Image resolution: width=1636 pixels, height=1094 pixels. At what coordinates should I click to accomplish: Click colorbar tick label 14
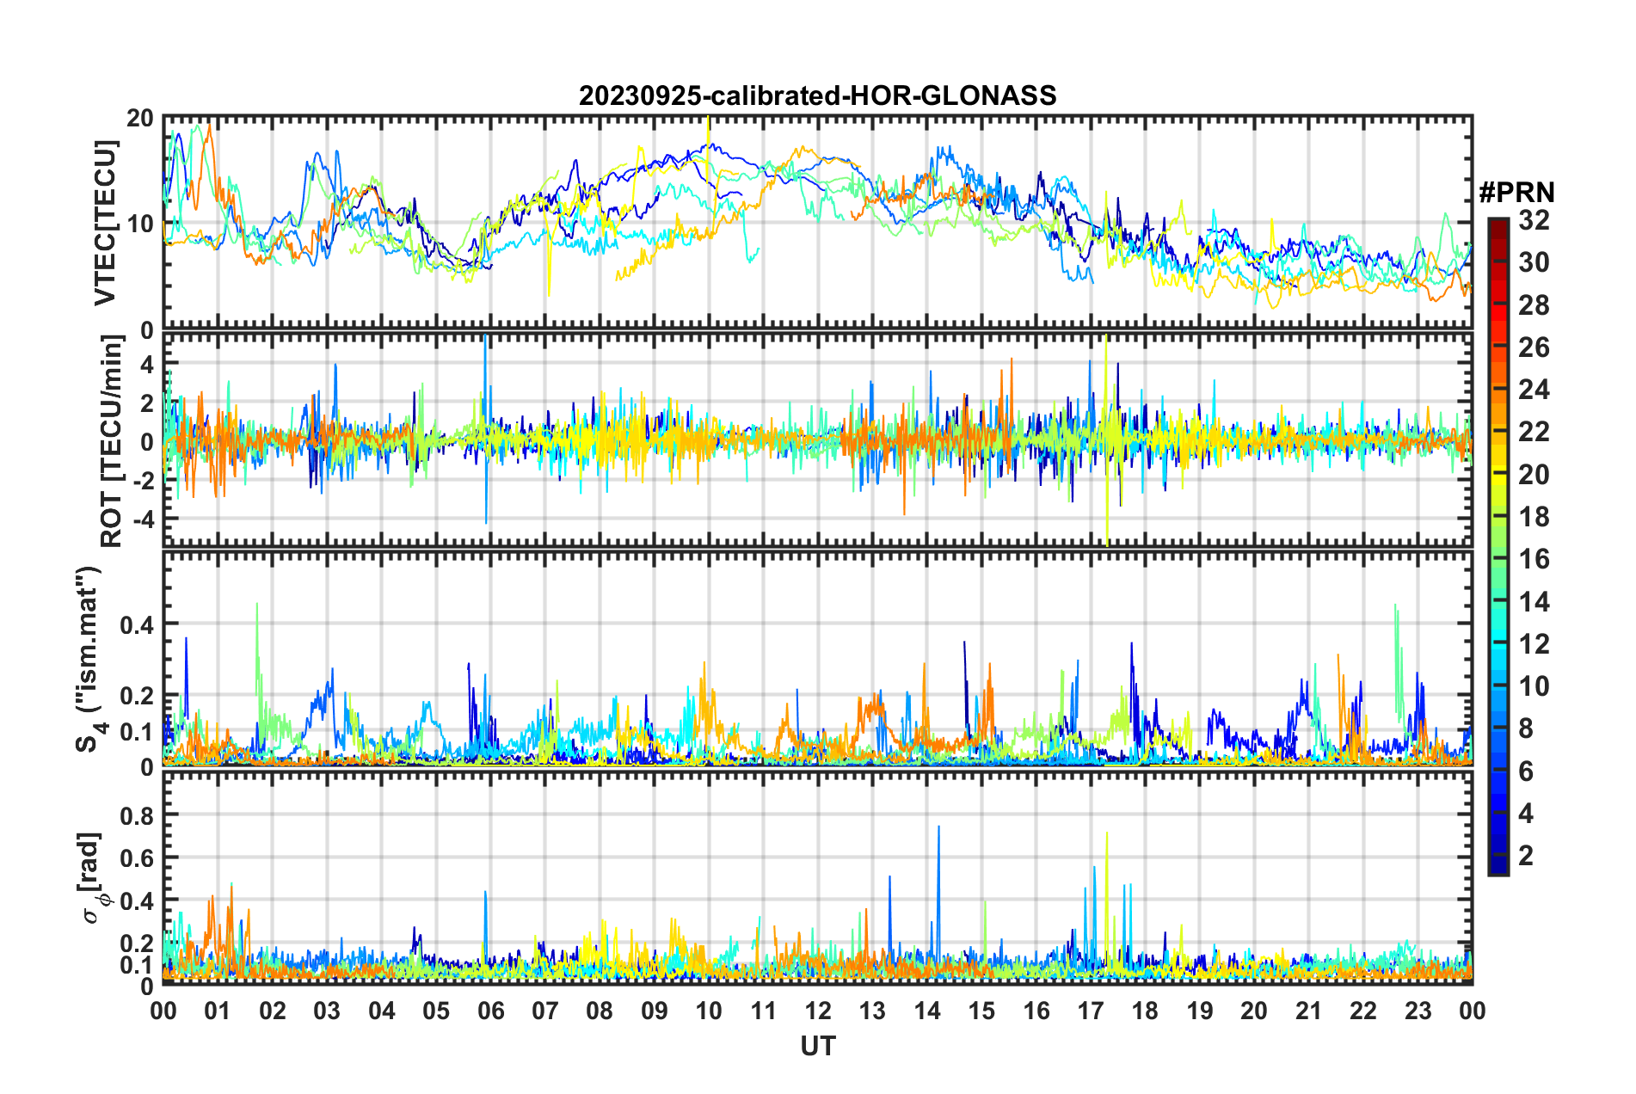1534,602
